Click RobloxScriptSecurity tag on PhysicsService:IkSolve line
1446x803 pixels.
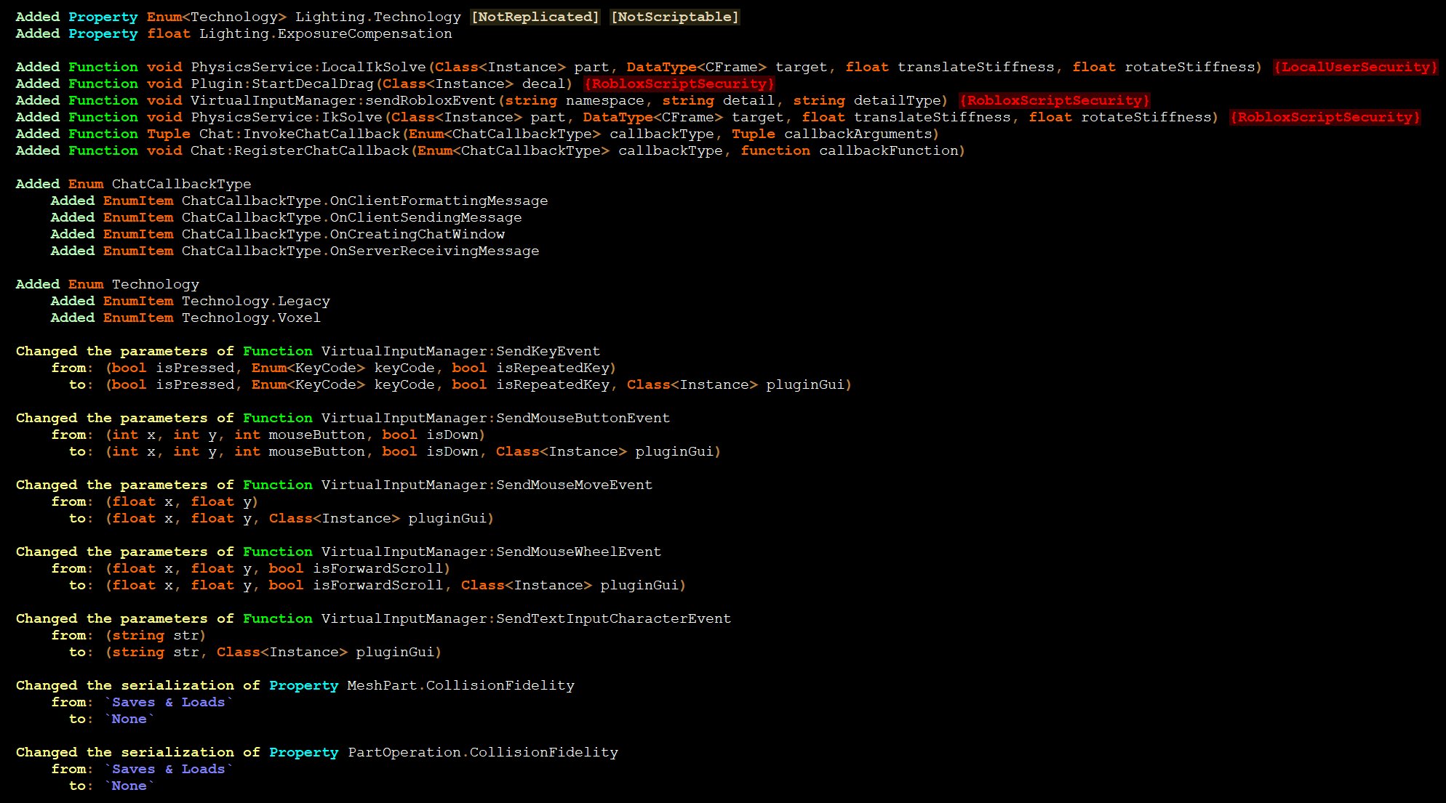tap(1325, 117)
